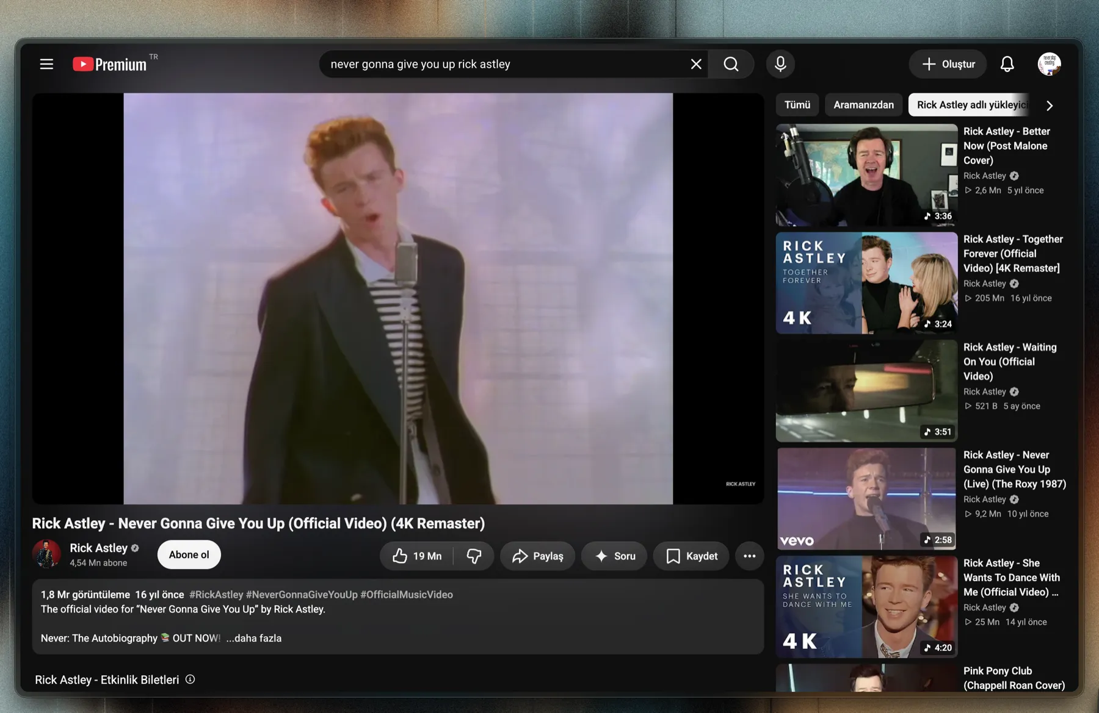Start voice search with microphone
The width and height of the screenshot is (1099, 713).
click(780, 64)
